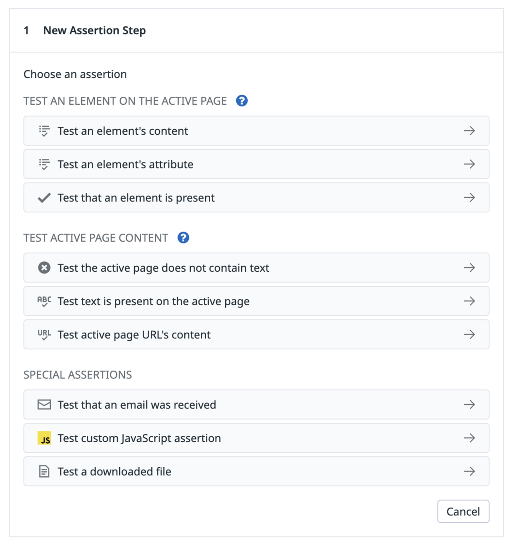Open arrow for Test an element's attribute
This screenshot has height=546, width=513.
(469, 164)
